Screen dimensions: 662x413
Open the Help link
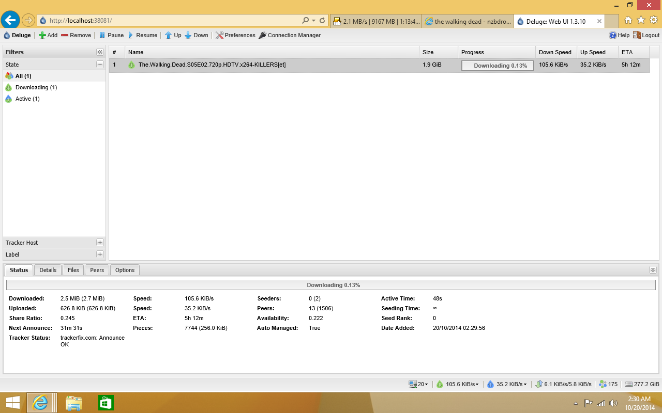(619, 35)
